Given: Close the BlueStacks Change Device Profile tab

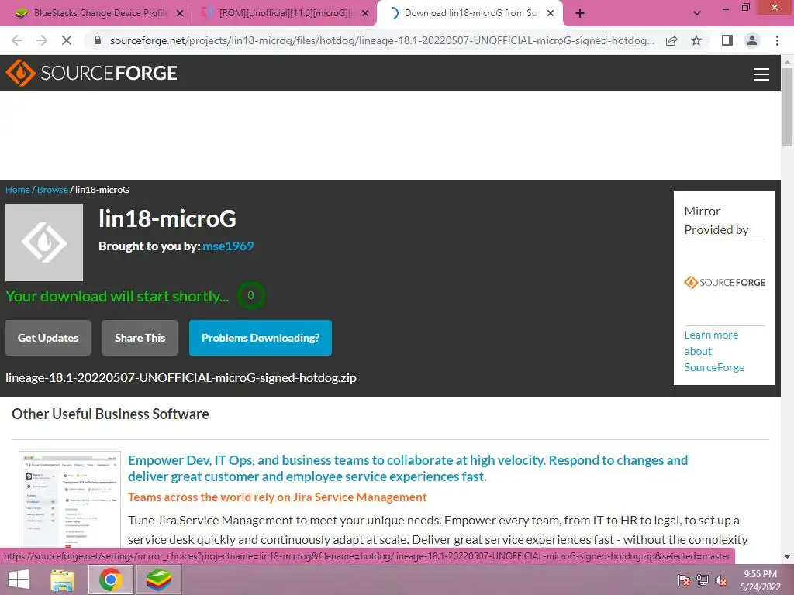Looking at the screenshot, I should [179, 14].
